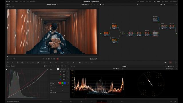Select the B curve channel button
The width and height of the screenshot is (183, 103).
[x=65, y=69]
